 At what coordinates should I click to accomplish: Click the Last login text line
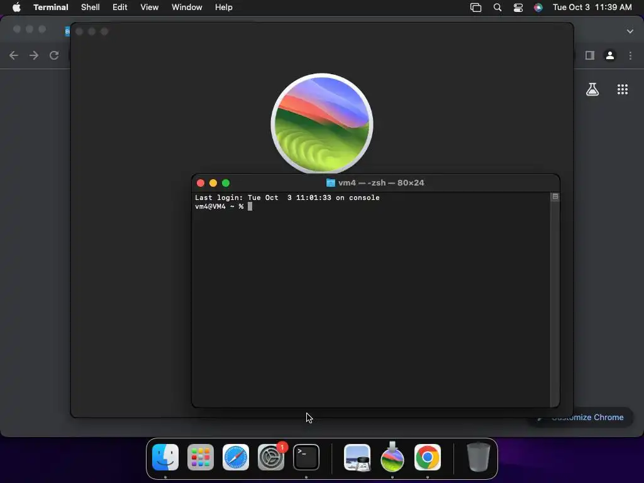tap(287, 197)
